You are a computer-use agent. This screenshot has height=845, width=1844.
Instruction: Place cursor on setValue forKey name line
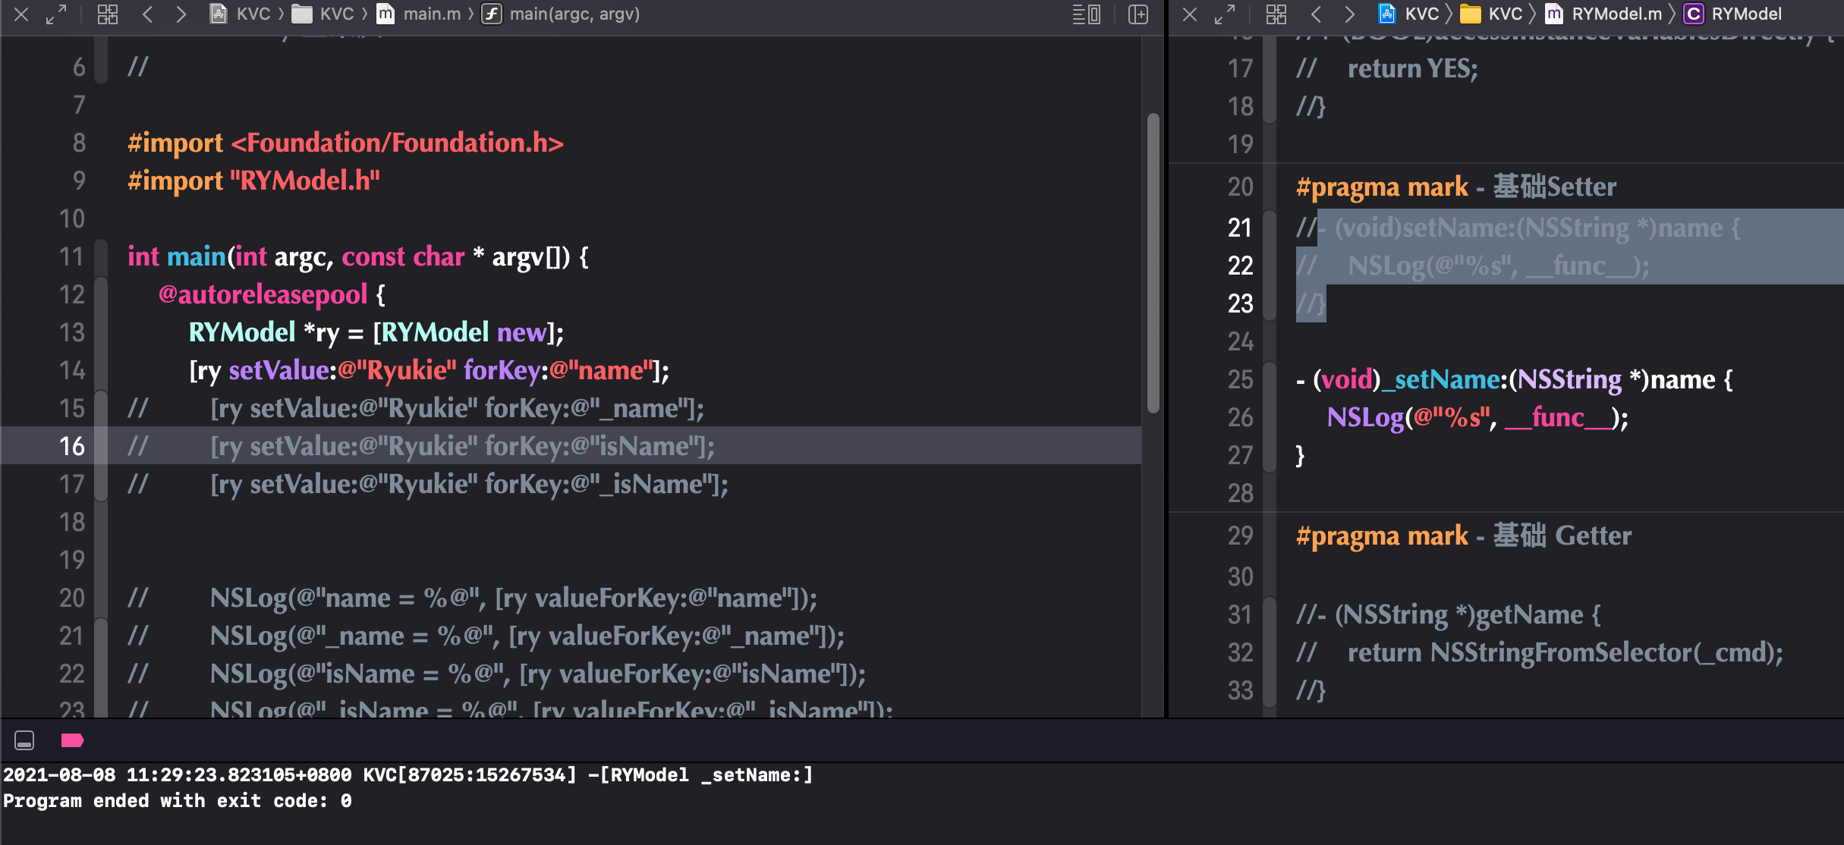429,371
